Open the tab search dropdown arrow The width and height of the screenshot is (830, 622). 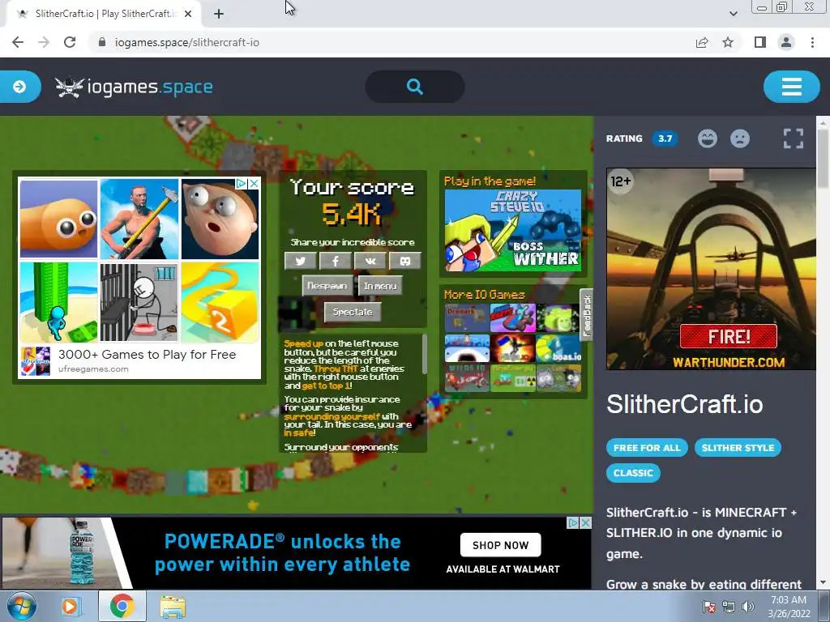click(x=733, y=14)
